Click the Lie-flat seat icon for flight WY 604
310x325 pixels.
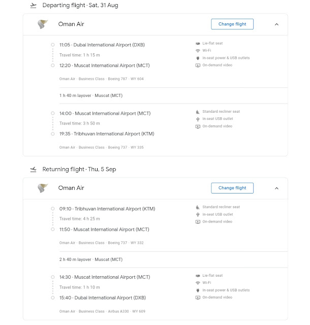pos(198,44)
